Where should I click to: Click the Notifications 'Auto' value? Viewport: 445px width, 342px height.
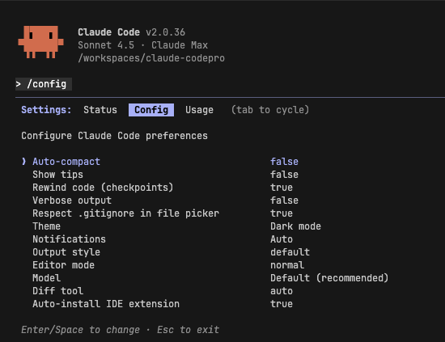282,239
